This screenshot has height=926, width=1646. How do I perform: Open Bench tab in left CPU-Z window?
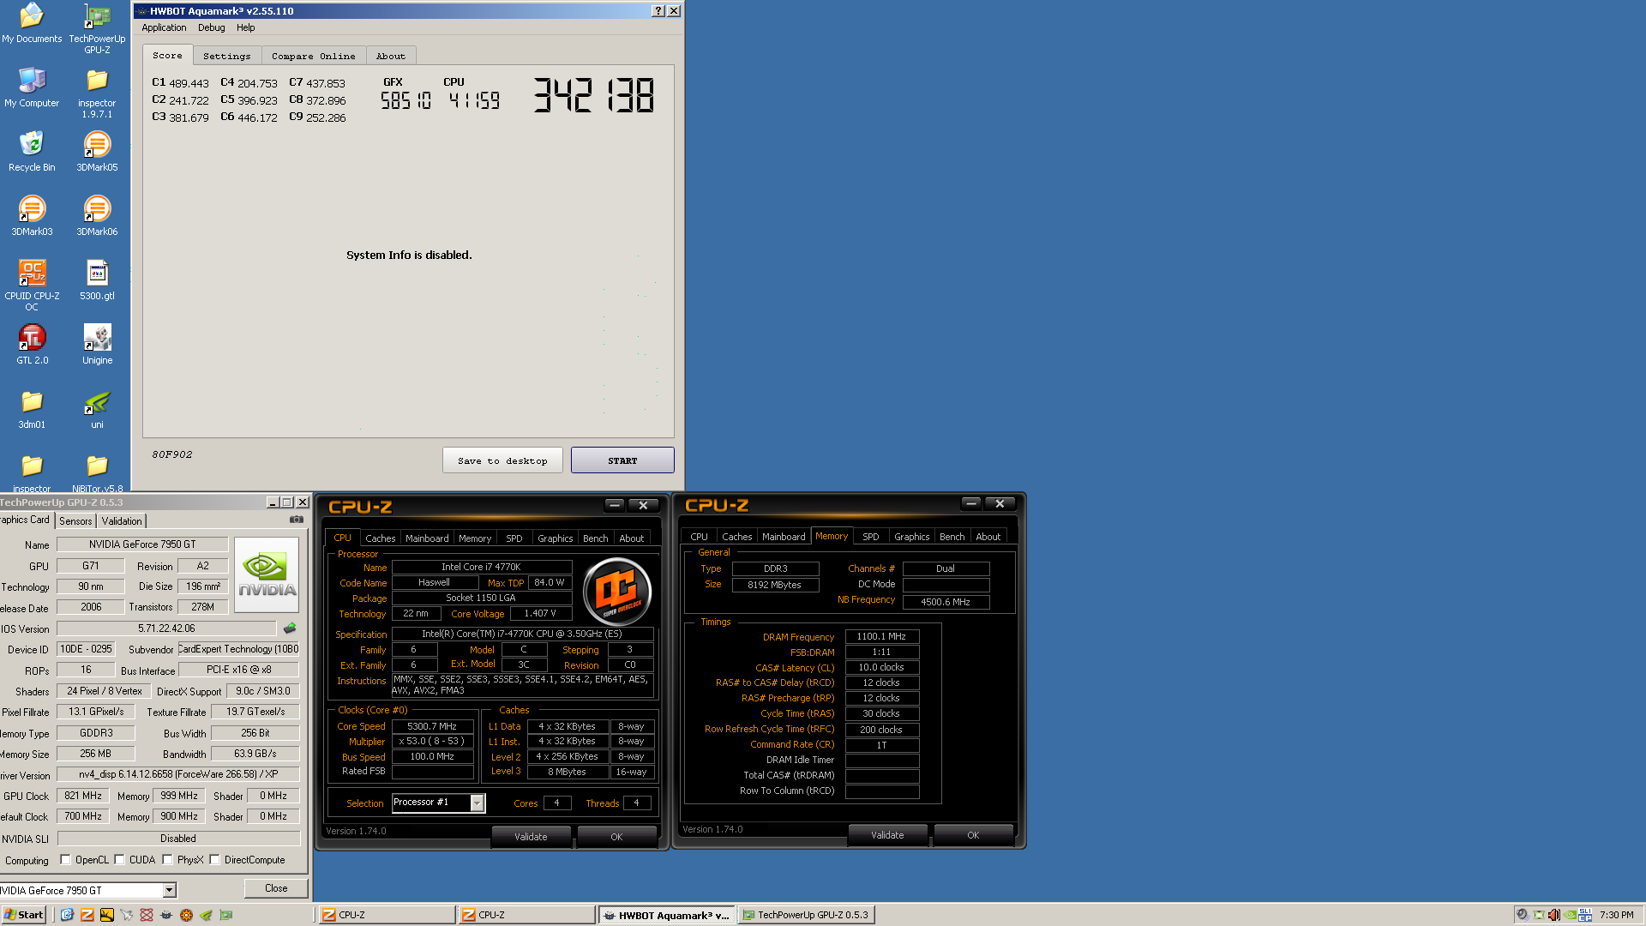pos(595,538)
